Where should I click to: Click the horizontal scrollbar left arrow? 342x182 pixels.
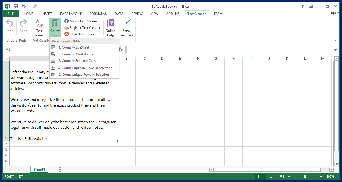pyautogui.click(x=212, y=170)
